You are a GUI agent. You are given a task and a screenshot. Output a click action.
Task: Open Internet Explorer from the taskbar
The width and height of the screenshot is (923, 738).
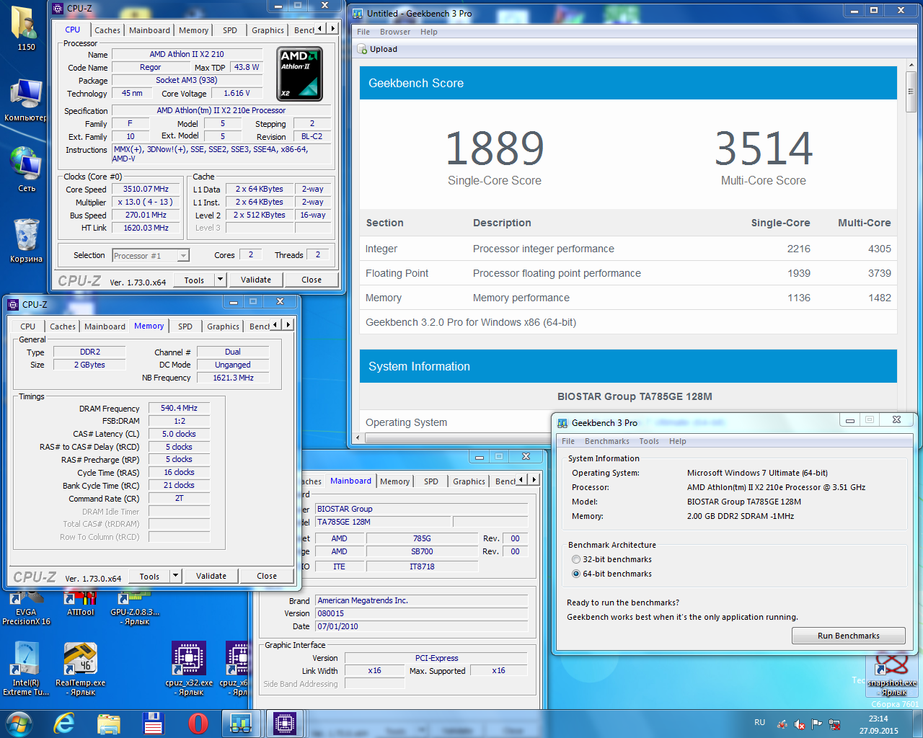(x=64, y=723)
